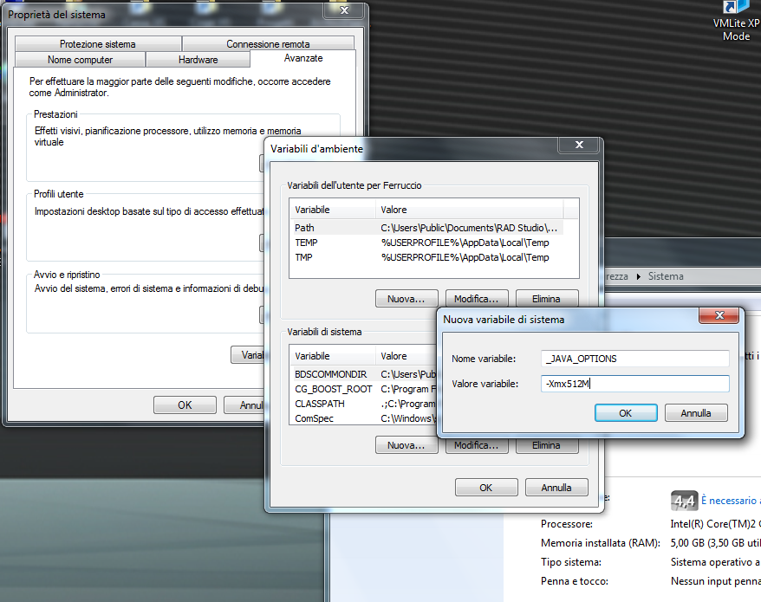This screenshot has width=761, height=602.
Task: Click the Valore column header in user variables
Action: coord(469,210)
